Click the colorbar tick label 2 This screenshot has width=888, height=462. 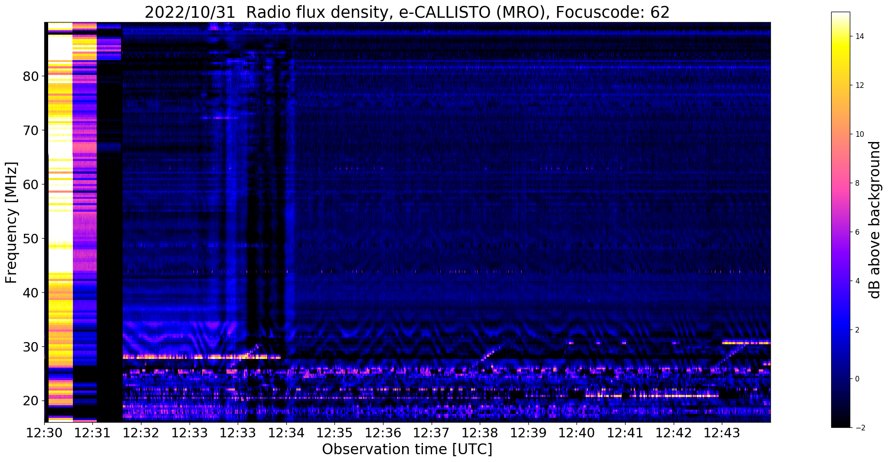[x=858, y=330]
